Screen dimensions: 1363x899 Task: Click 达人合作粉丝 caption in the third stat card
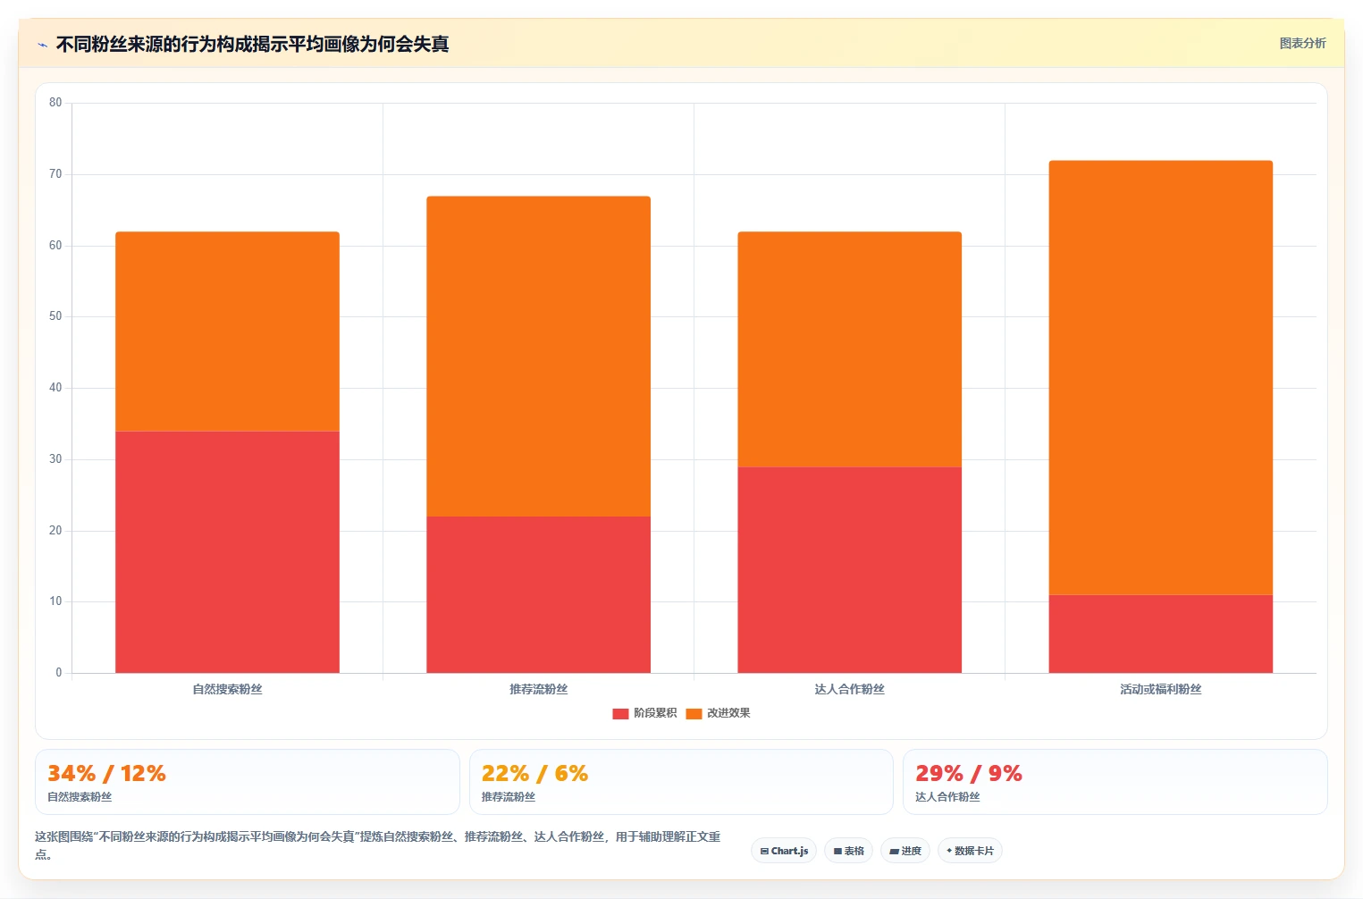click(947, 797)
